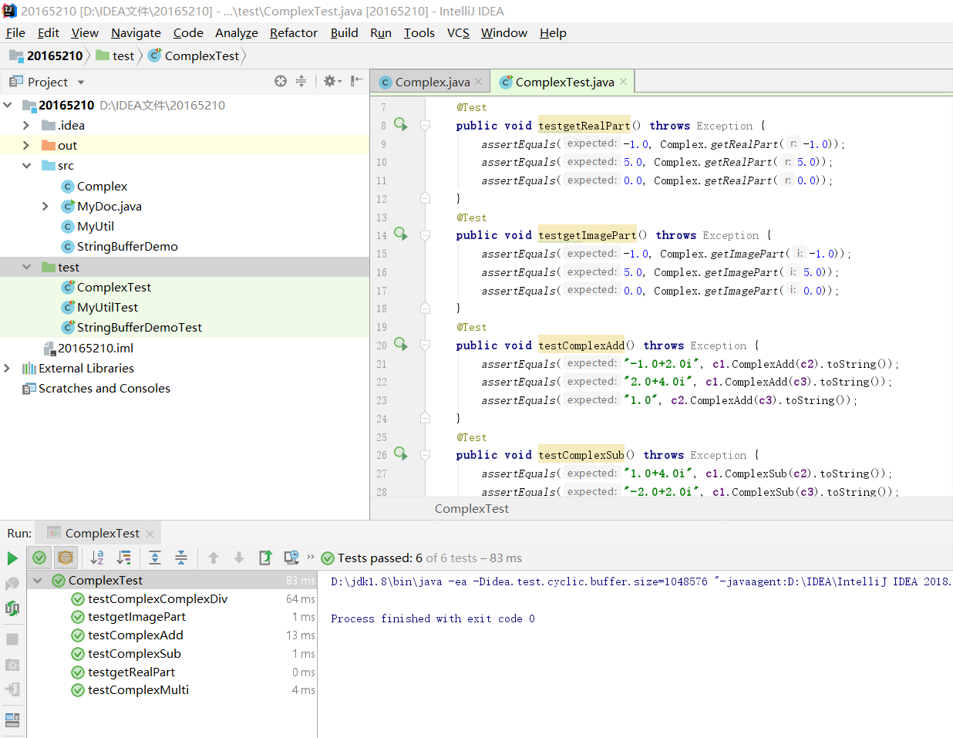Screen dimensions: 953x738
Task: Open test history clock icon
Action: (291, 558)
